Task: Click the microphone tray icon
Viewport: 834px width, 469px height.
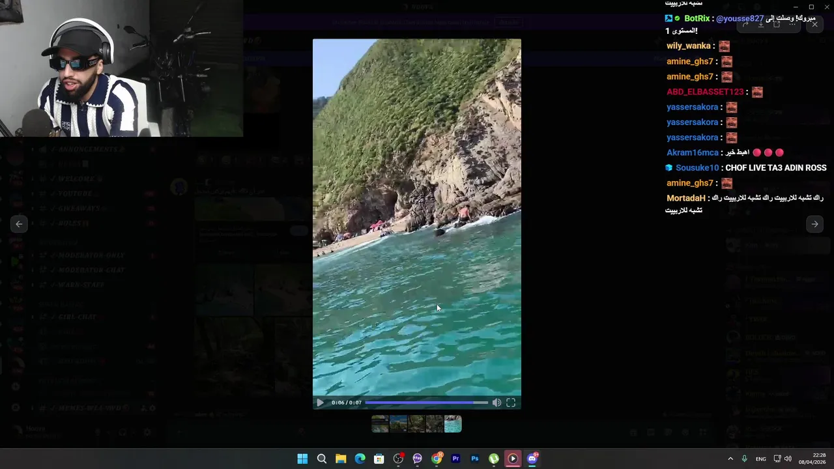Action: tap(744, 459)
